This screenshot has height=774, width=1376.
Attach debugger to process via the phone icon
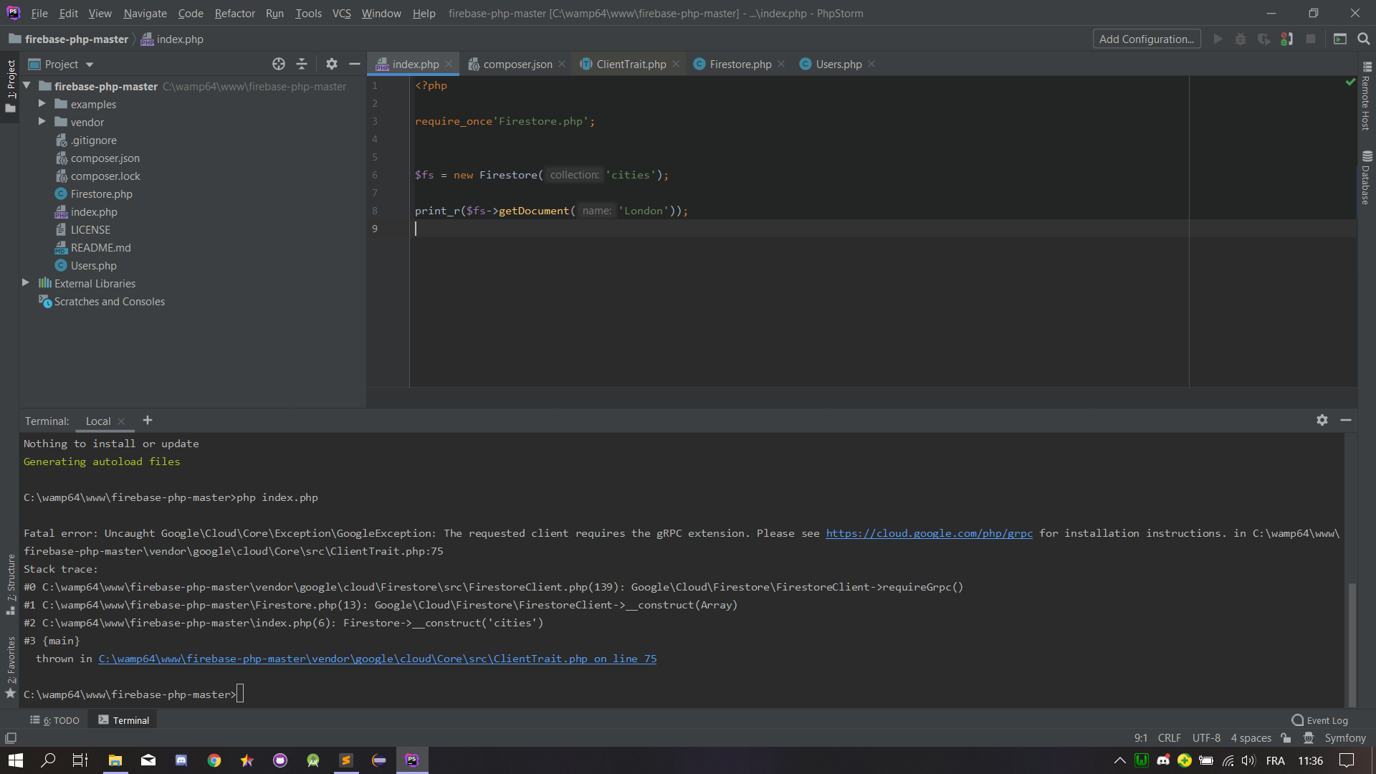click(1286, 39)
